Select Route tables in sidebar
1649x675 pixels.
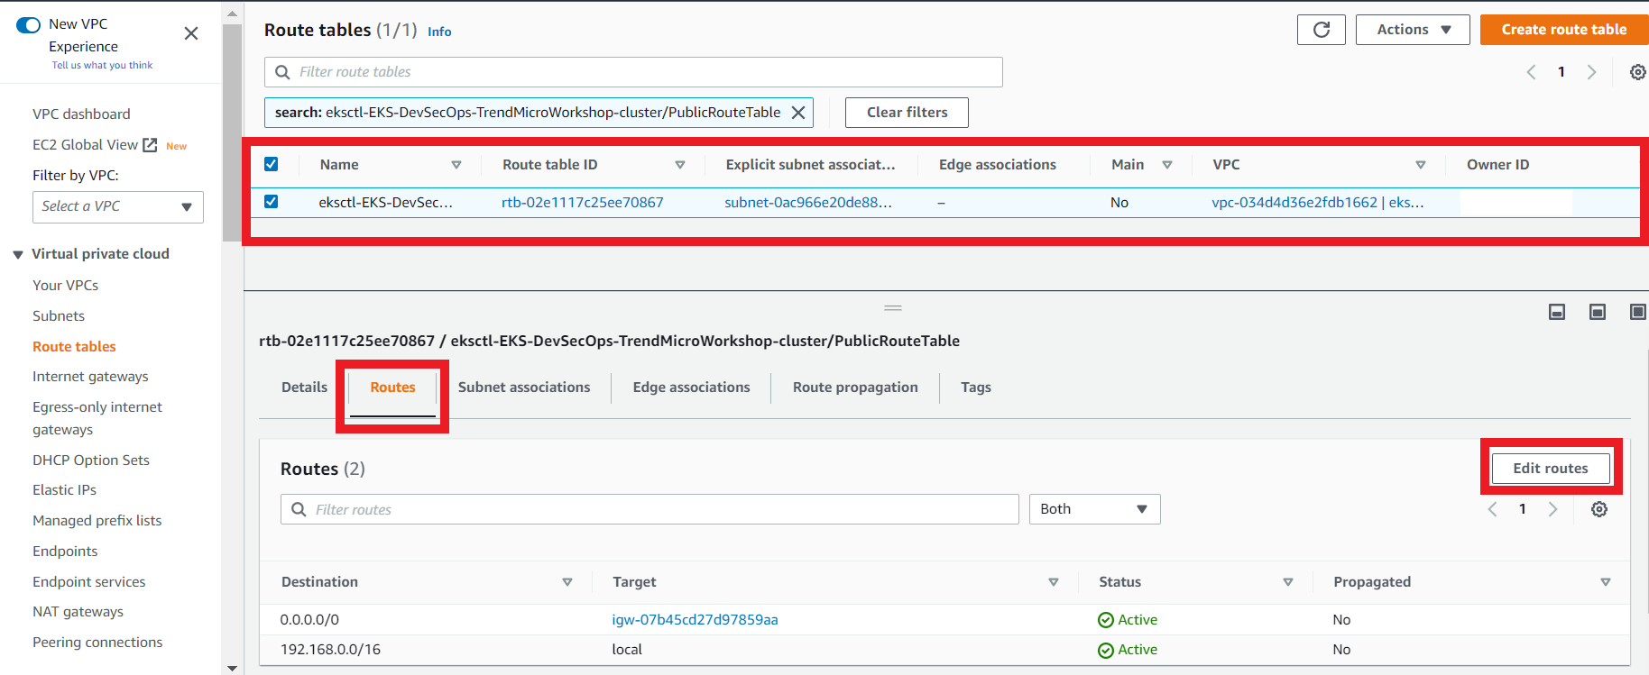(x=74, y=346)
